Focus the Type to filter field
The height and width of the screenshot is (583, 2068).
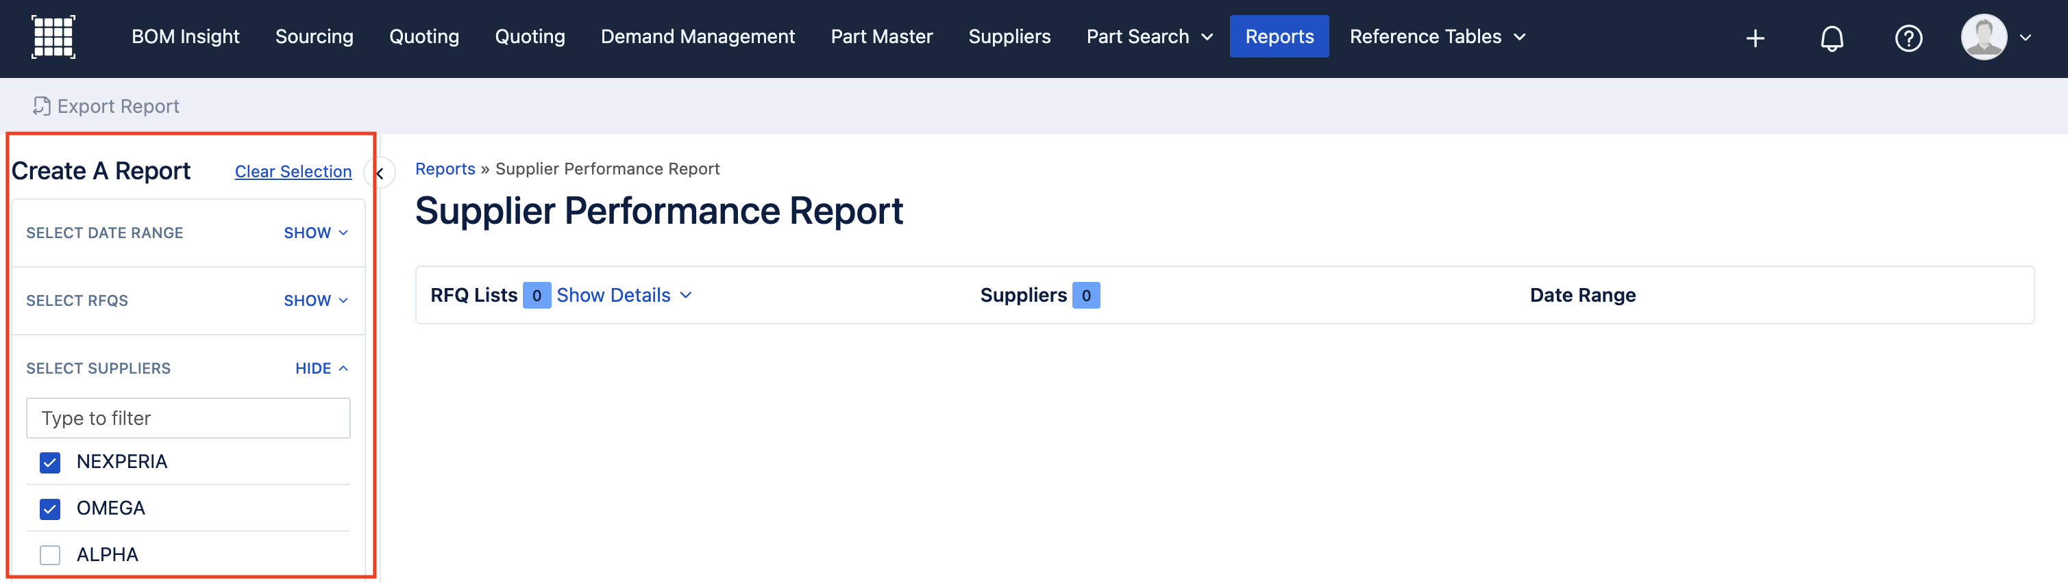pos(188,418)
